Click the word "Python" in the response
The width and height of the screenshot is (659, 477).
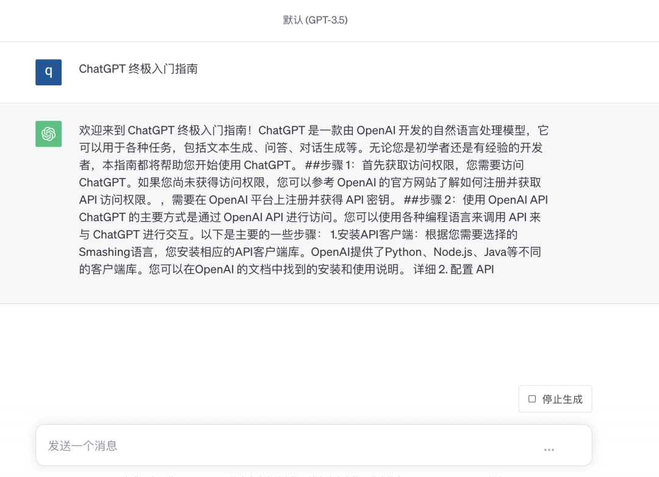tap(403, 252)
